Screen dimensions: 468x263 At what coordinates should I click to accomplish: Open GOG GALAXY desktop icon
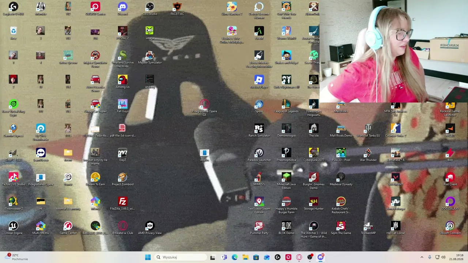[x=450, y=204]
